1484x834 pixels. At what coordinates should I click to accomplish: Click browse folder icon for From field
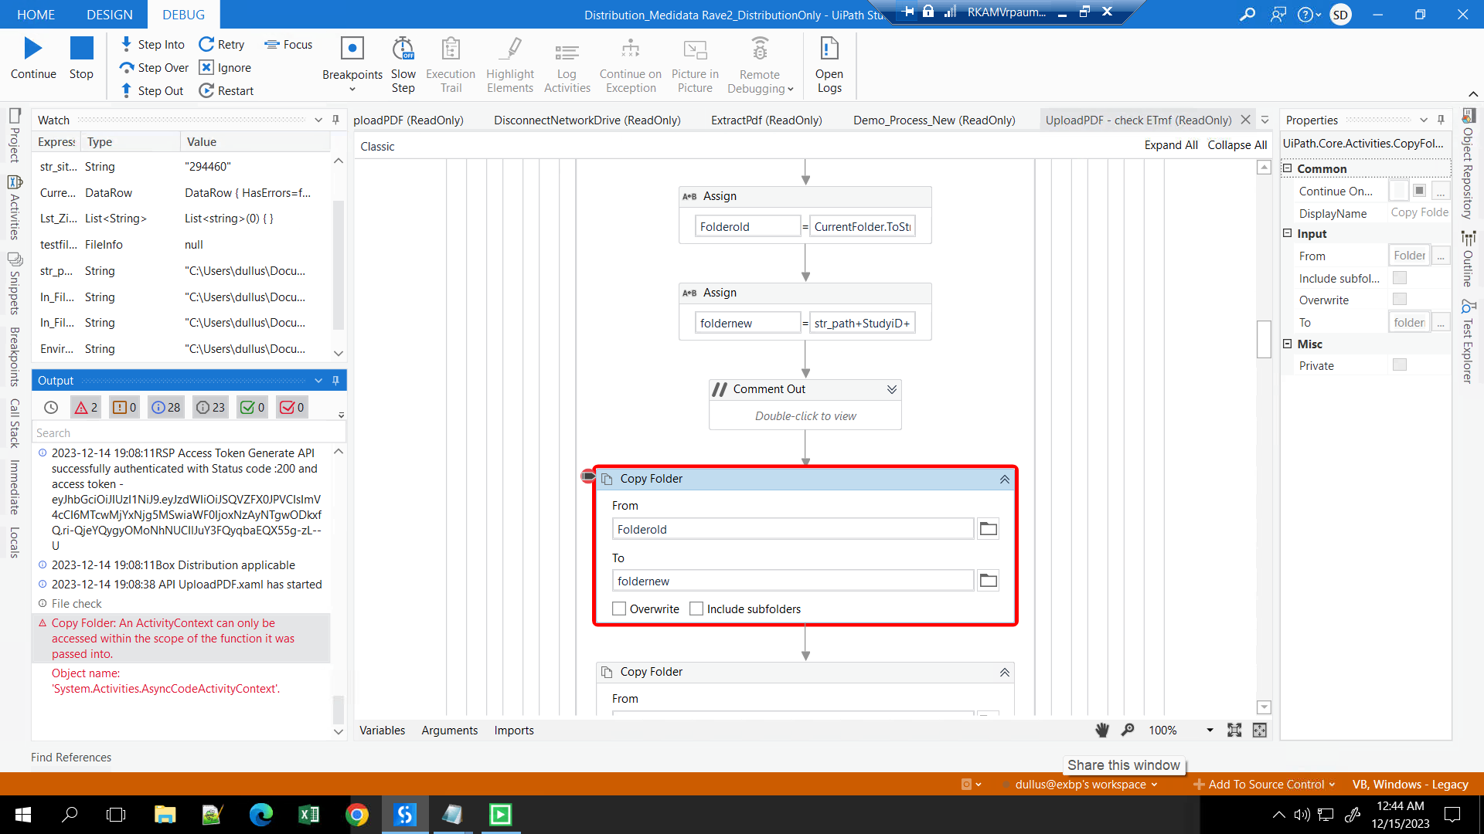988,529
